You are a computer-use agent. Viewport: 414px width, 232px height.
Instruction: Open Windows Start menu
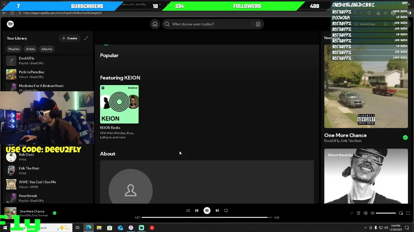5,228
